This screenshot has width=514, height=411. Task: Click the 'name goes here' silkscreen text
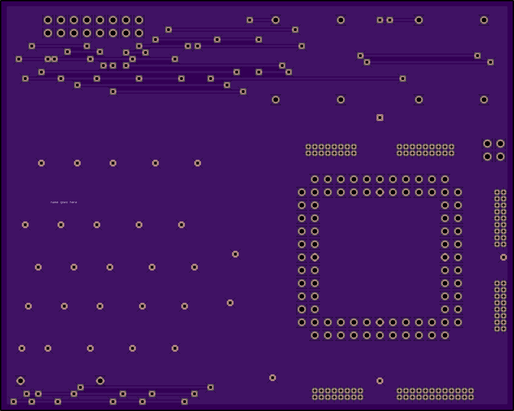pos(64,202)
